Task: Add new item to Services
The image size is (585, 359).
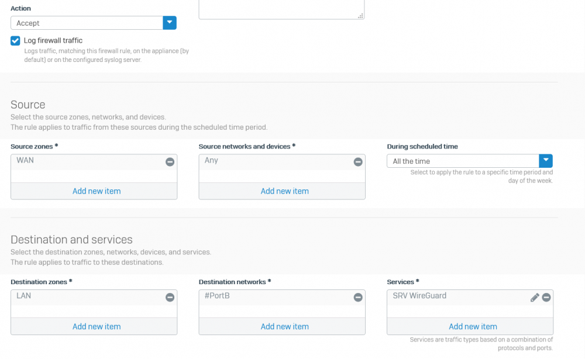Action: [473, 326]
